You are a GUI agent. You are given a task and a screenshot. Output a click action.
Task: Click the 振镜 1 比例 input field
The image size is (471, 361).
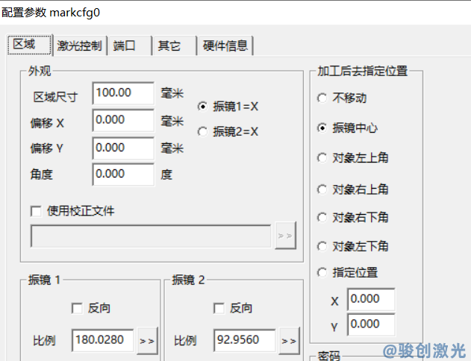tap(102, 340)
